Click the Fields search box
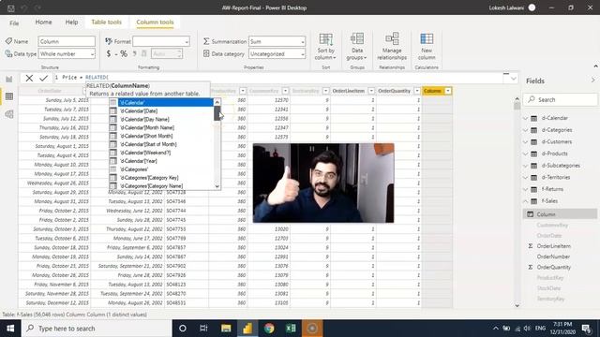 pyautogui.click(x=560, y=100)
